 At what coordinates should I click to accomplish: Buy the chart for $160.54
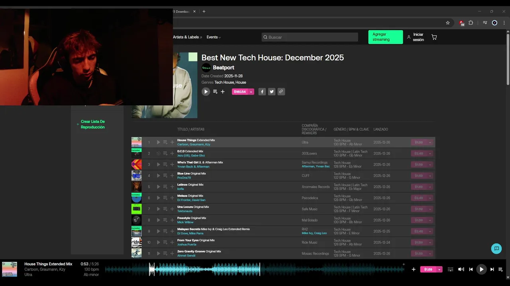coord(240,92)
